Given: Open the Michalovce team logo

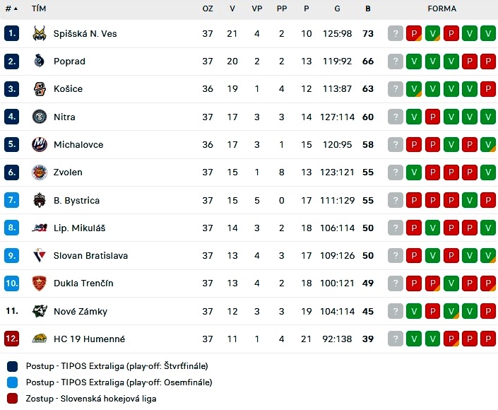Looking at the screenshot, I should click(40, 144).
